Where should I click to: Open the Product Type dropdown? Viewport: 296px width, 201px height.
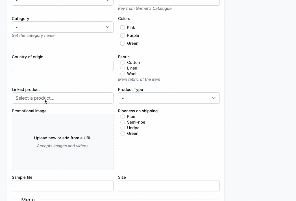tap(169, 98)
